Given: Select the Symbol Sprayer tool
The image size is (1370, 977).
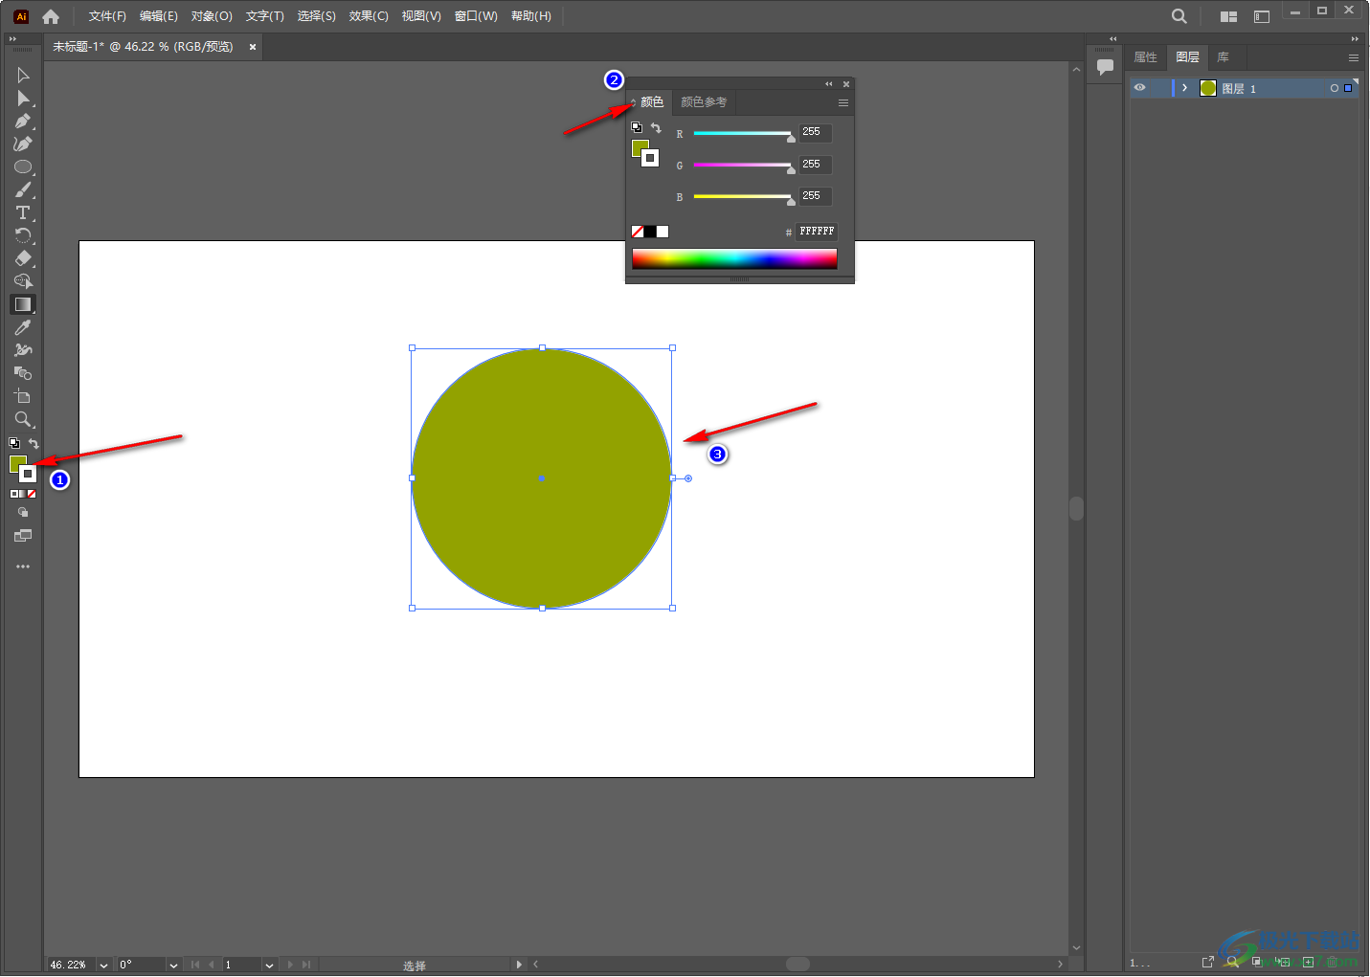Looking at the screenshot, I should point(23,350).
